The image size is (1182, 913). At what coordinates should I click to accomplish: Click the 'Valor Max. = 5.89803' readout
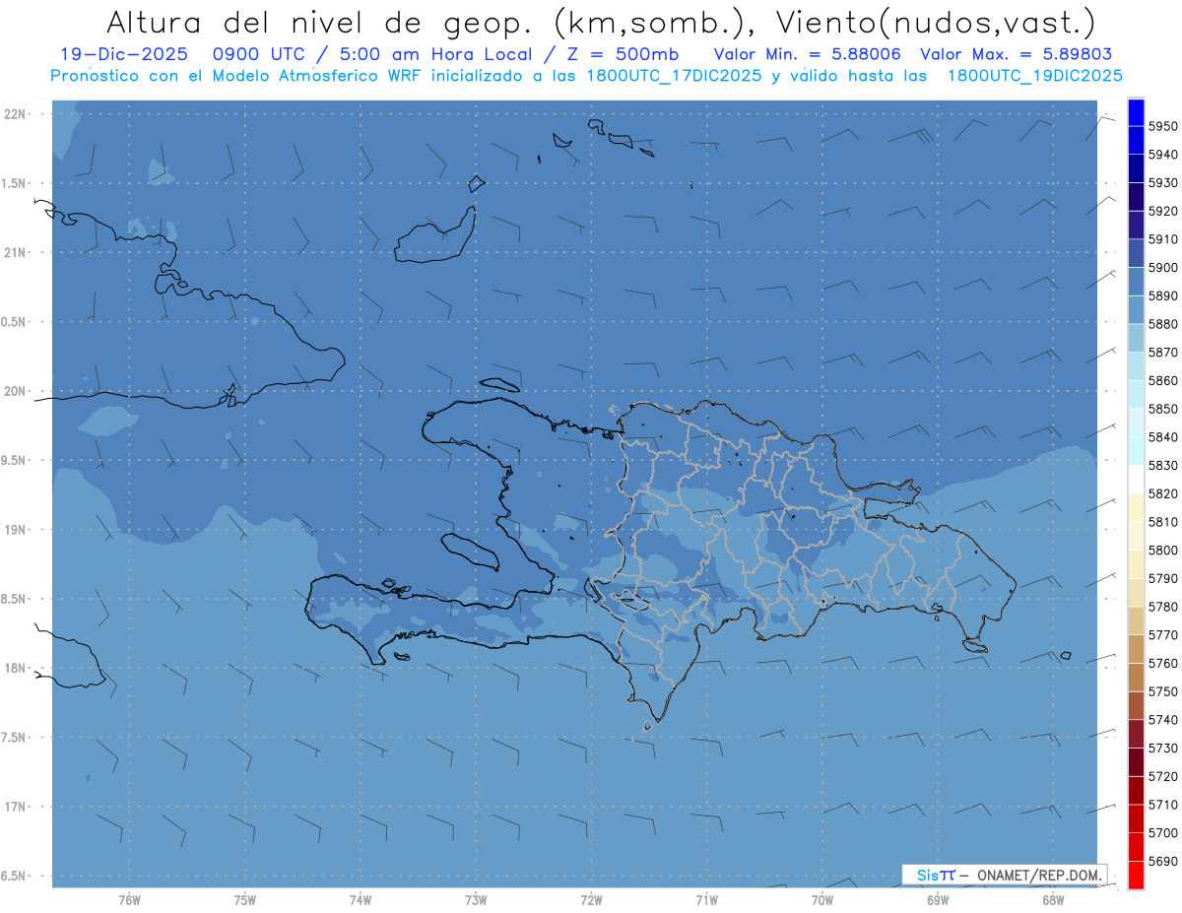pos(1017,54)
